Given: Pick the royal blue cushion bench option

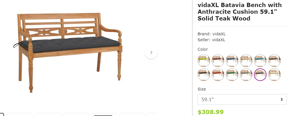Looking at the screenshot, I should (x=232, y=61).
